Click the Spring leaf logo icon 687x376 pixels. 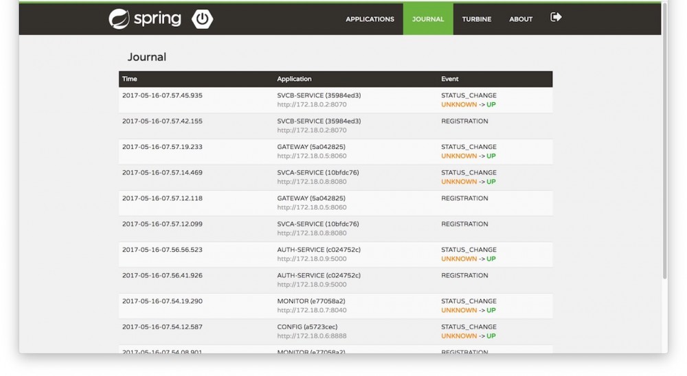tap(119, 19)
